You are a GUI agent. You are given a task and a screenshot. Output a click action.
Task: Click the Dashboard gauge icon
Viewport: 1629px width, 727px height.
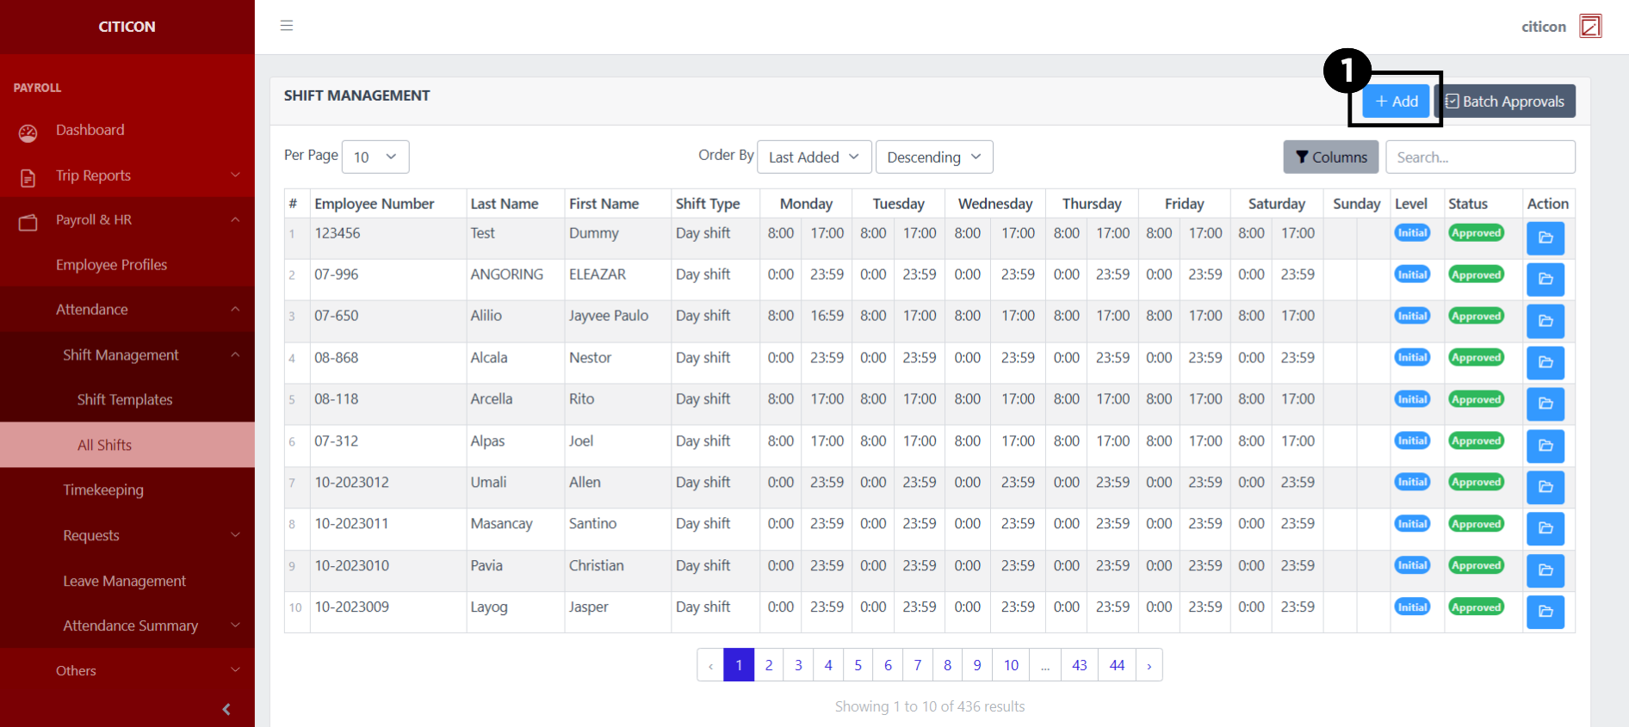[x=28, y=132]
